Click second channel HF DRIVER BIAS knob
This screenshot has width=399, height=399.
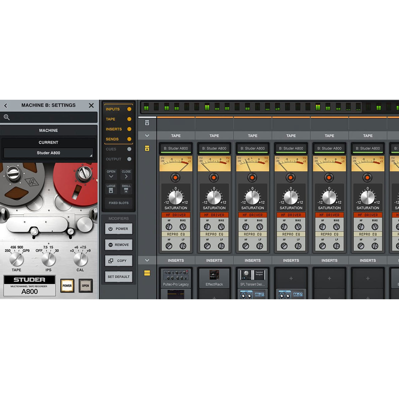point(221,227)
